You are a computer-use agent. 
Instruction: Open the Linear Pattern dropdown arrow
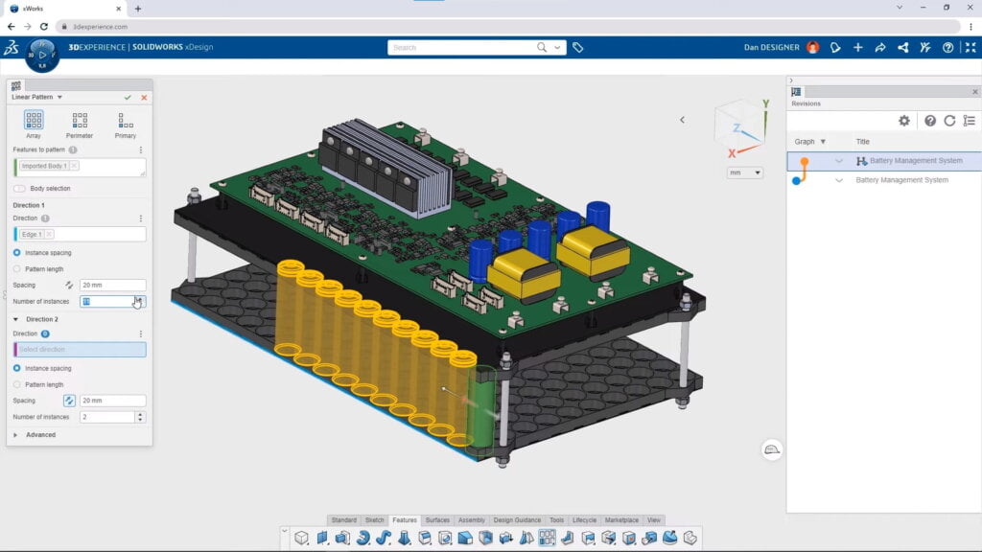click(x=58, y=97)
